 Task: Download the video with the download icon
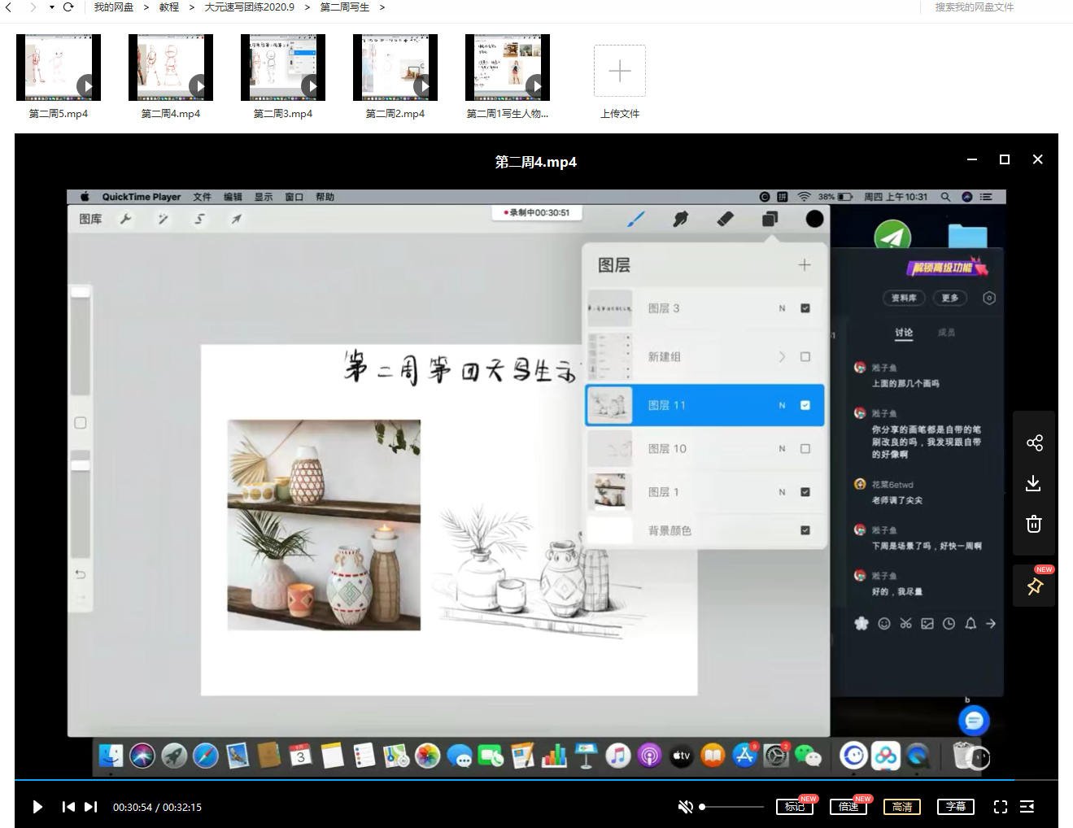(x=1033, y=484)
